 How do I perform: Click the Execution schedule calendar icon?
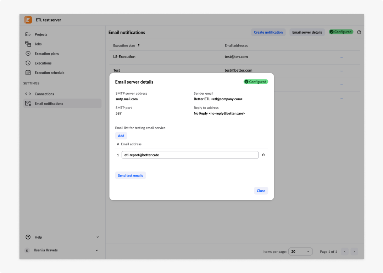point(28,73)
